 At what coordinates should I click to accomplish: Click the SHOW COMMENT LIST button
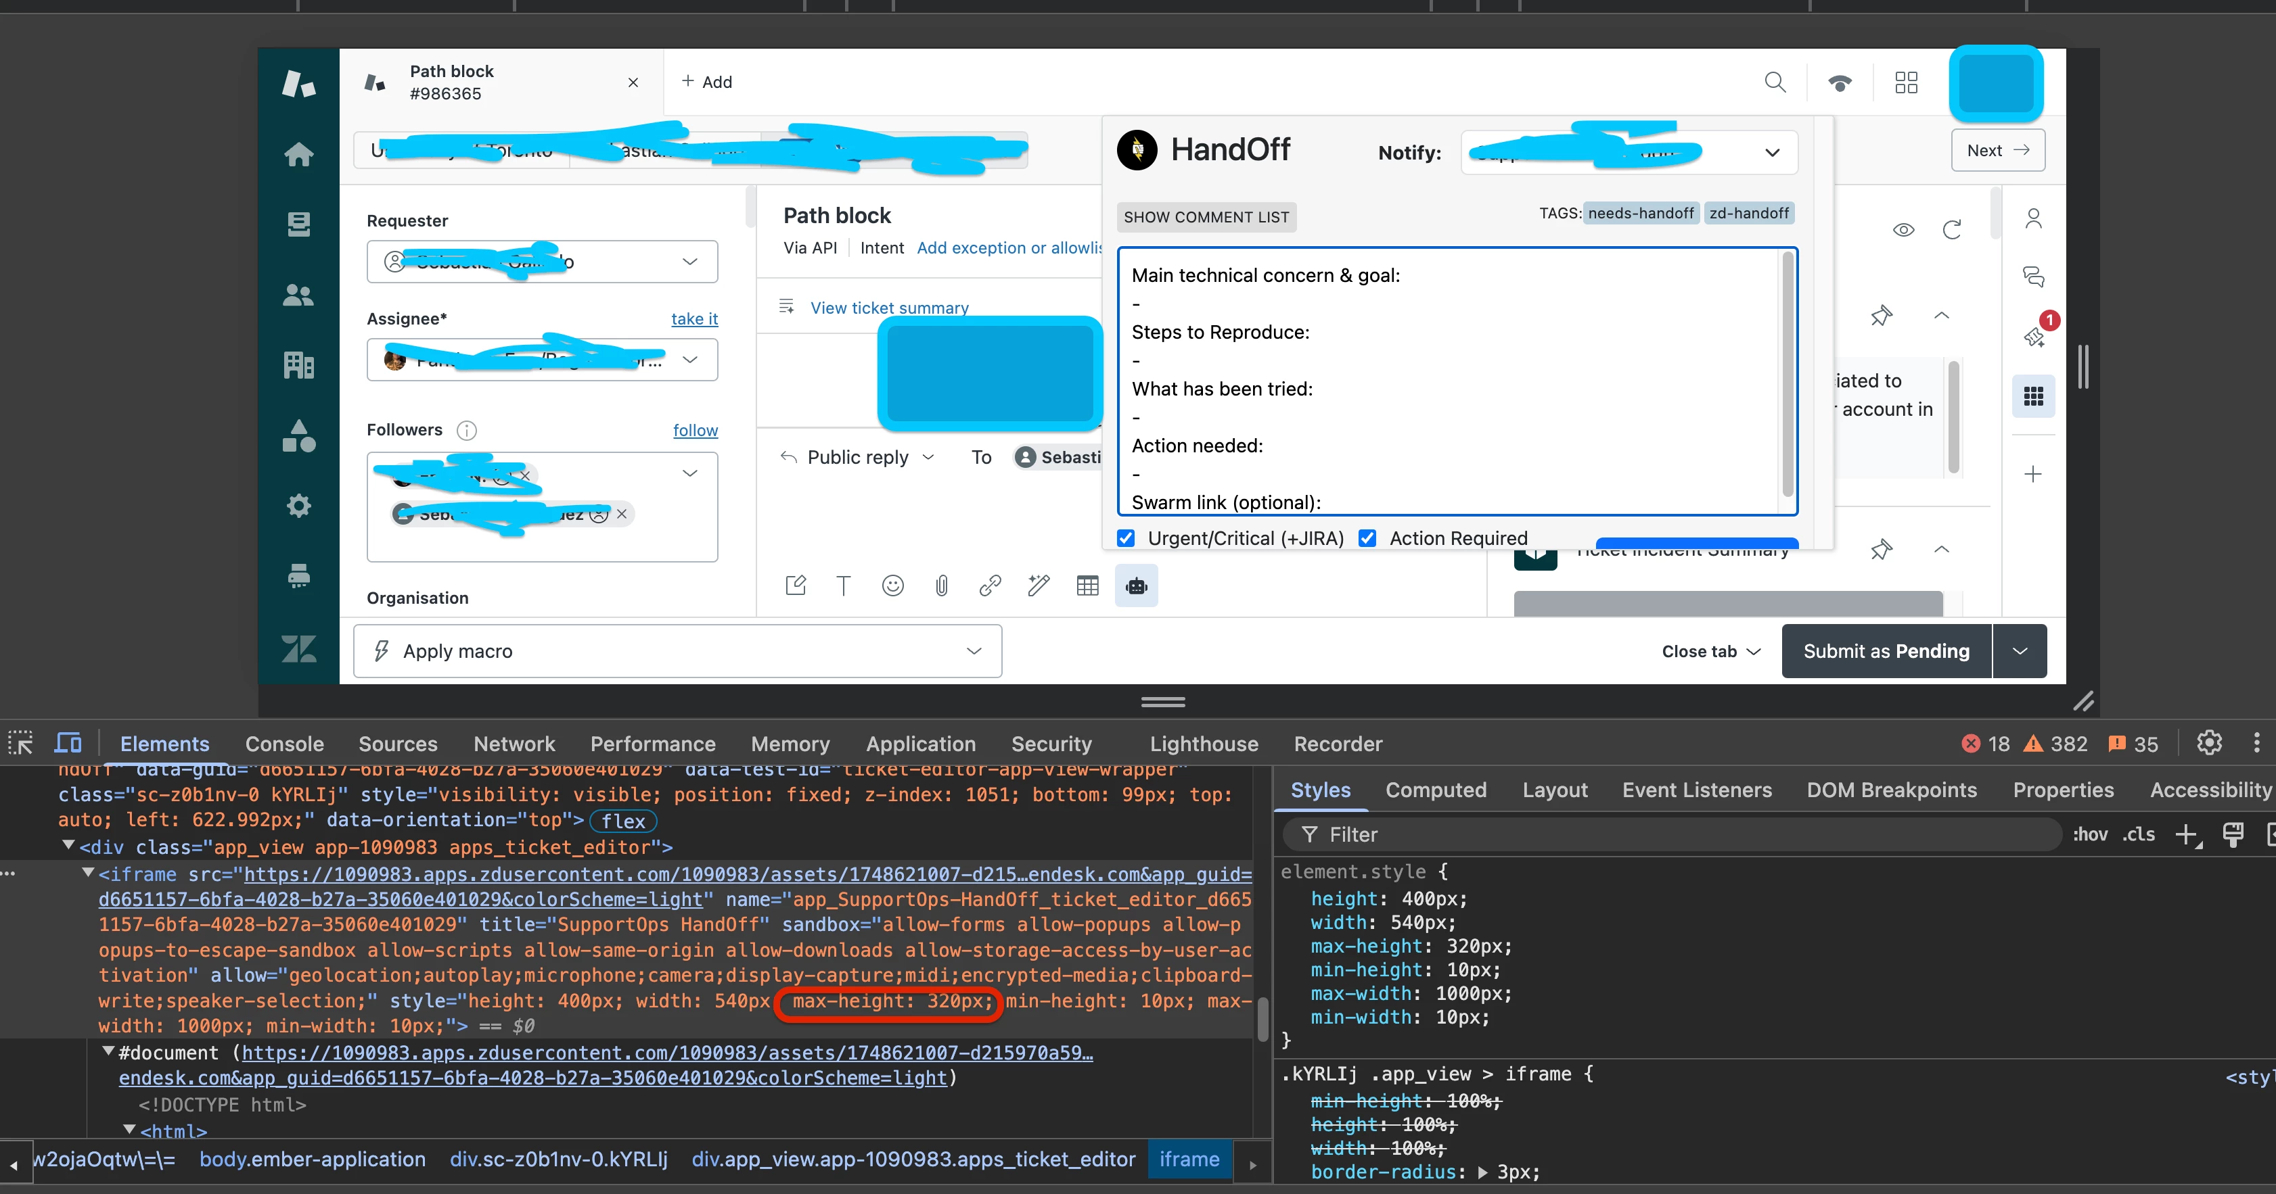(x=1206, y=217)
